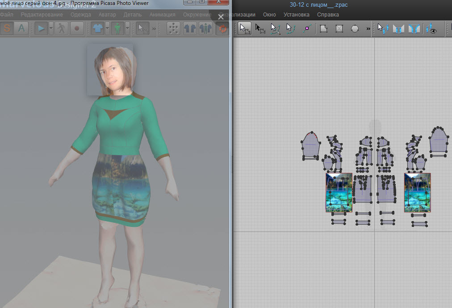Expand the dropdown next to Simulate button
The height and width of the screenshot is (308, 452).
[x=51, y=28]
